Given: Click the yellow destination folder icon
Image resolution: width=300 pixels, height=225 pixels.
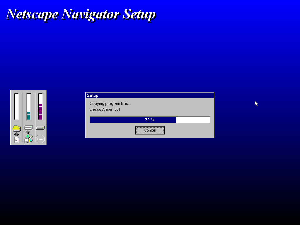Looking at the screenshot, I should coord(17,128).
